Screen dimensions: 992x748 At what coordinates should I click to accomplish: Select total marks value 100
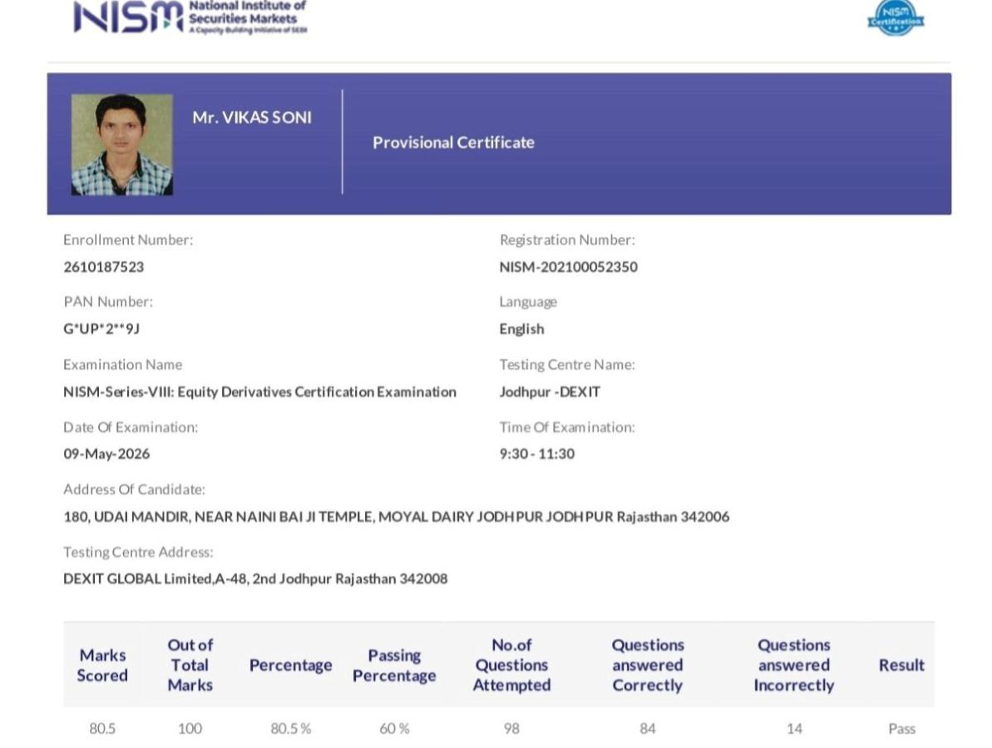(190, 728)
